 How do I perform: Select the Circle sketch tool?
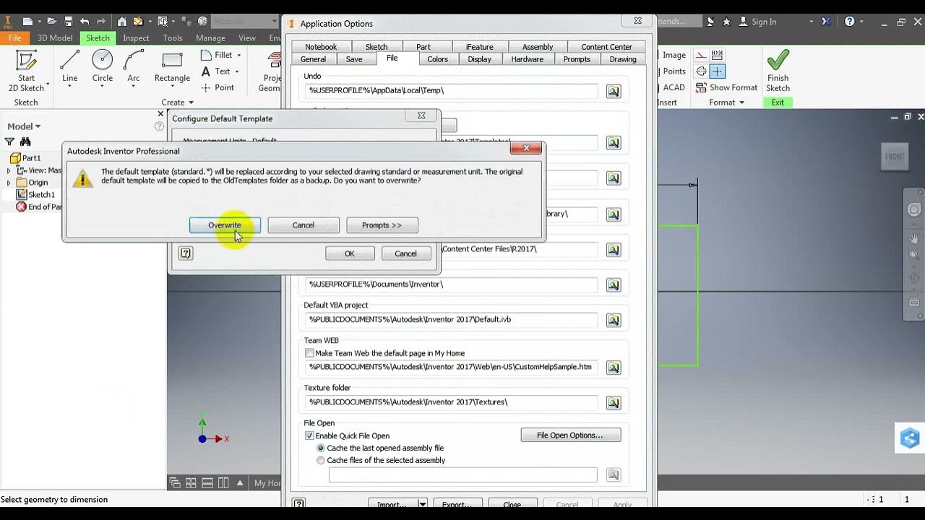coord(103,69)
